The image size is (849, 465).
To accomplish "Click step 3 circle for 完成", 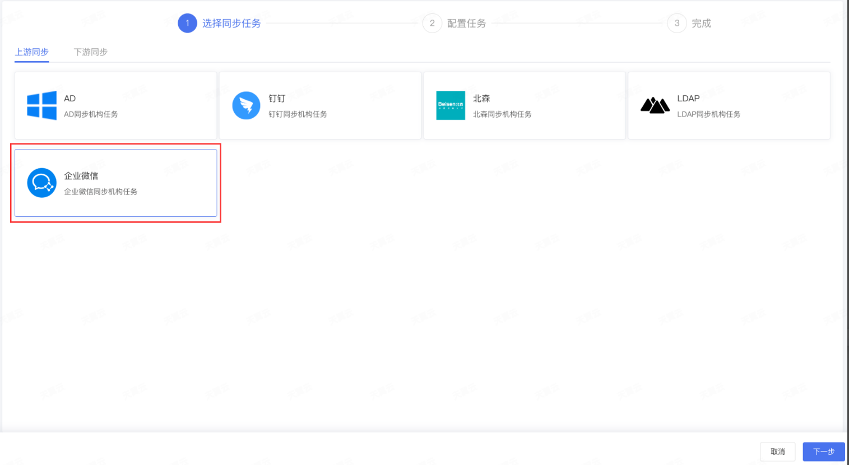I will tap(677, 23).
